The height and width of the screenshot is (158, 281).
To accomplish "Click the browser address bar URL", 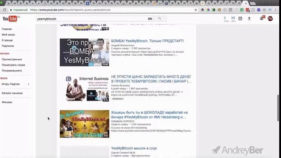I will click(x=70, y=10).
